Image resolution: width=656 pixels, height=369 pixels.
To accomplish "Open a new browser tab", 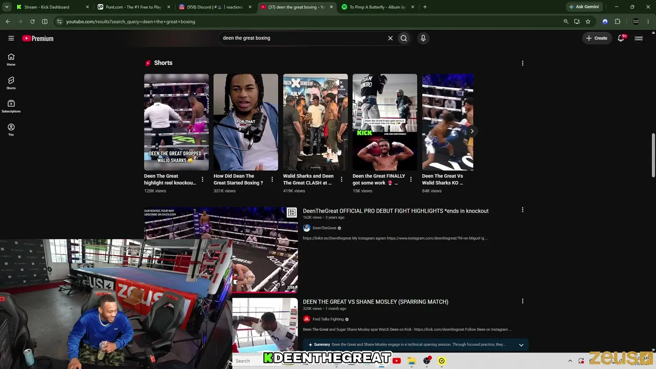I will point(425,7).
